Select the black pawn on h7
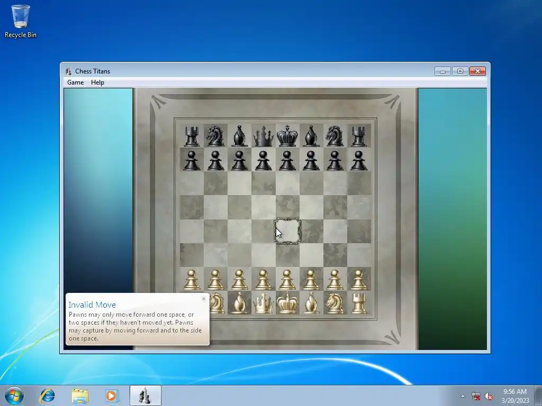 point(359,161)
